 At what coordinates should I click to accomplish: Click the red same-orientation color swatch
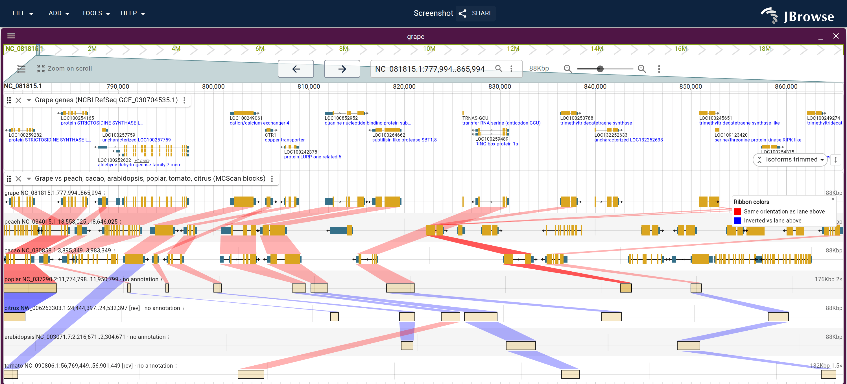pos(737,211)
